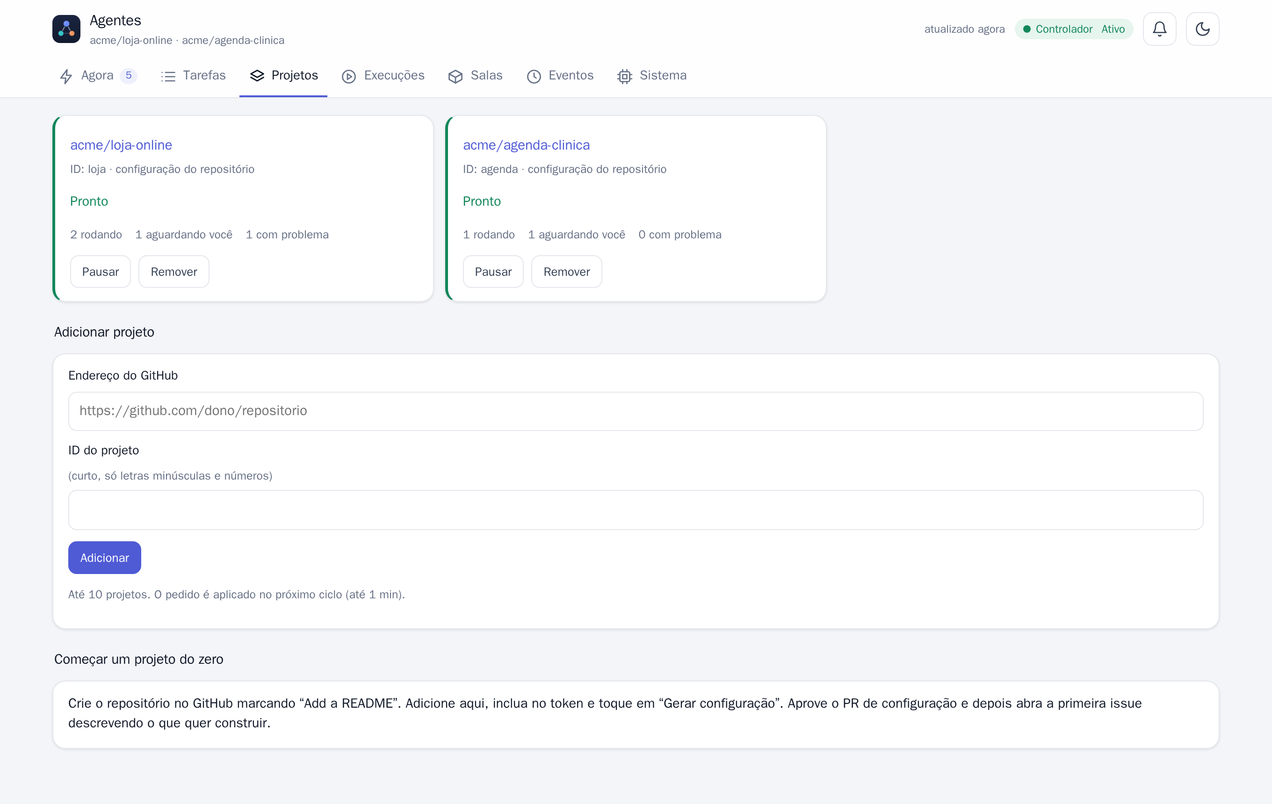Pause the acme/loja-online project
This screenshot has width=1272, height=804.
pos(101,272)
